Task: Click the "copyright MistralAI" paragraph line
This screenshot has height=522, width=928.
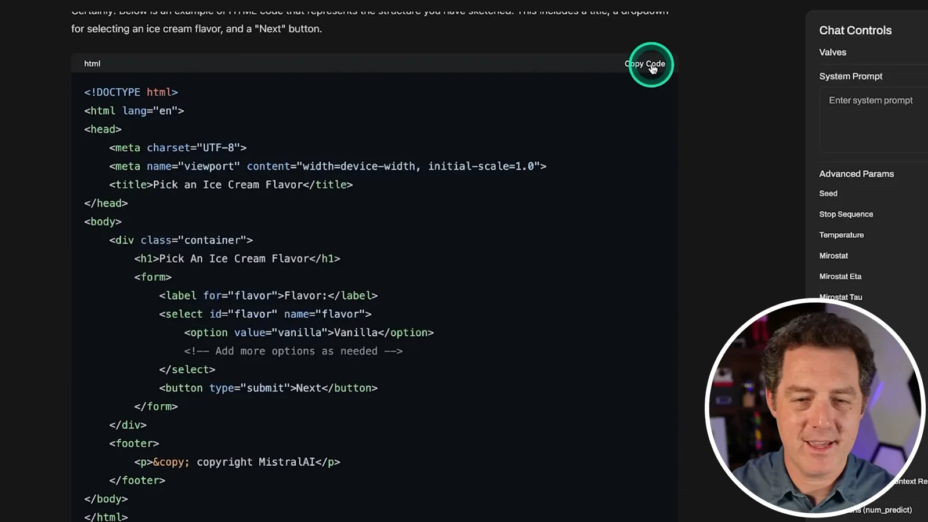Action: tap(237, 462)
